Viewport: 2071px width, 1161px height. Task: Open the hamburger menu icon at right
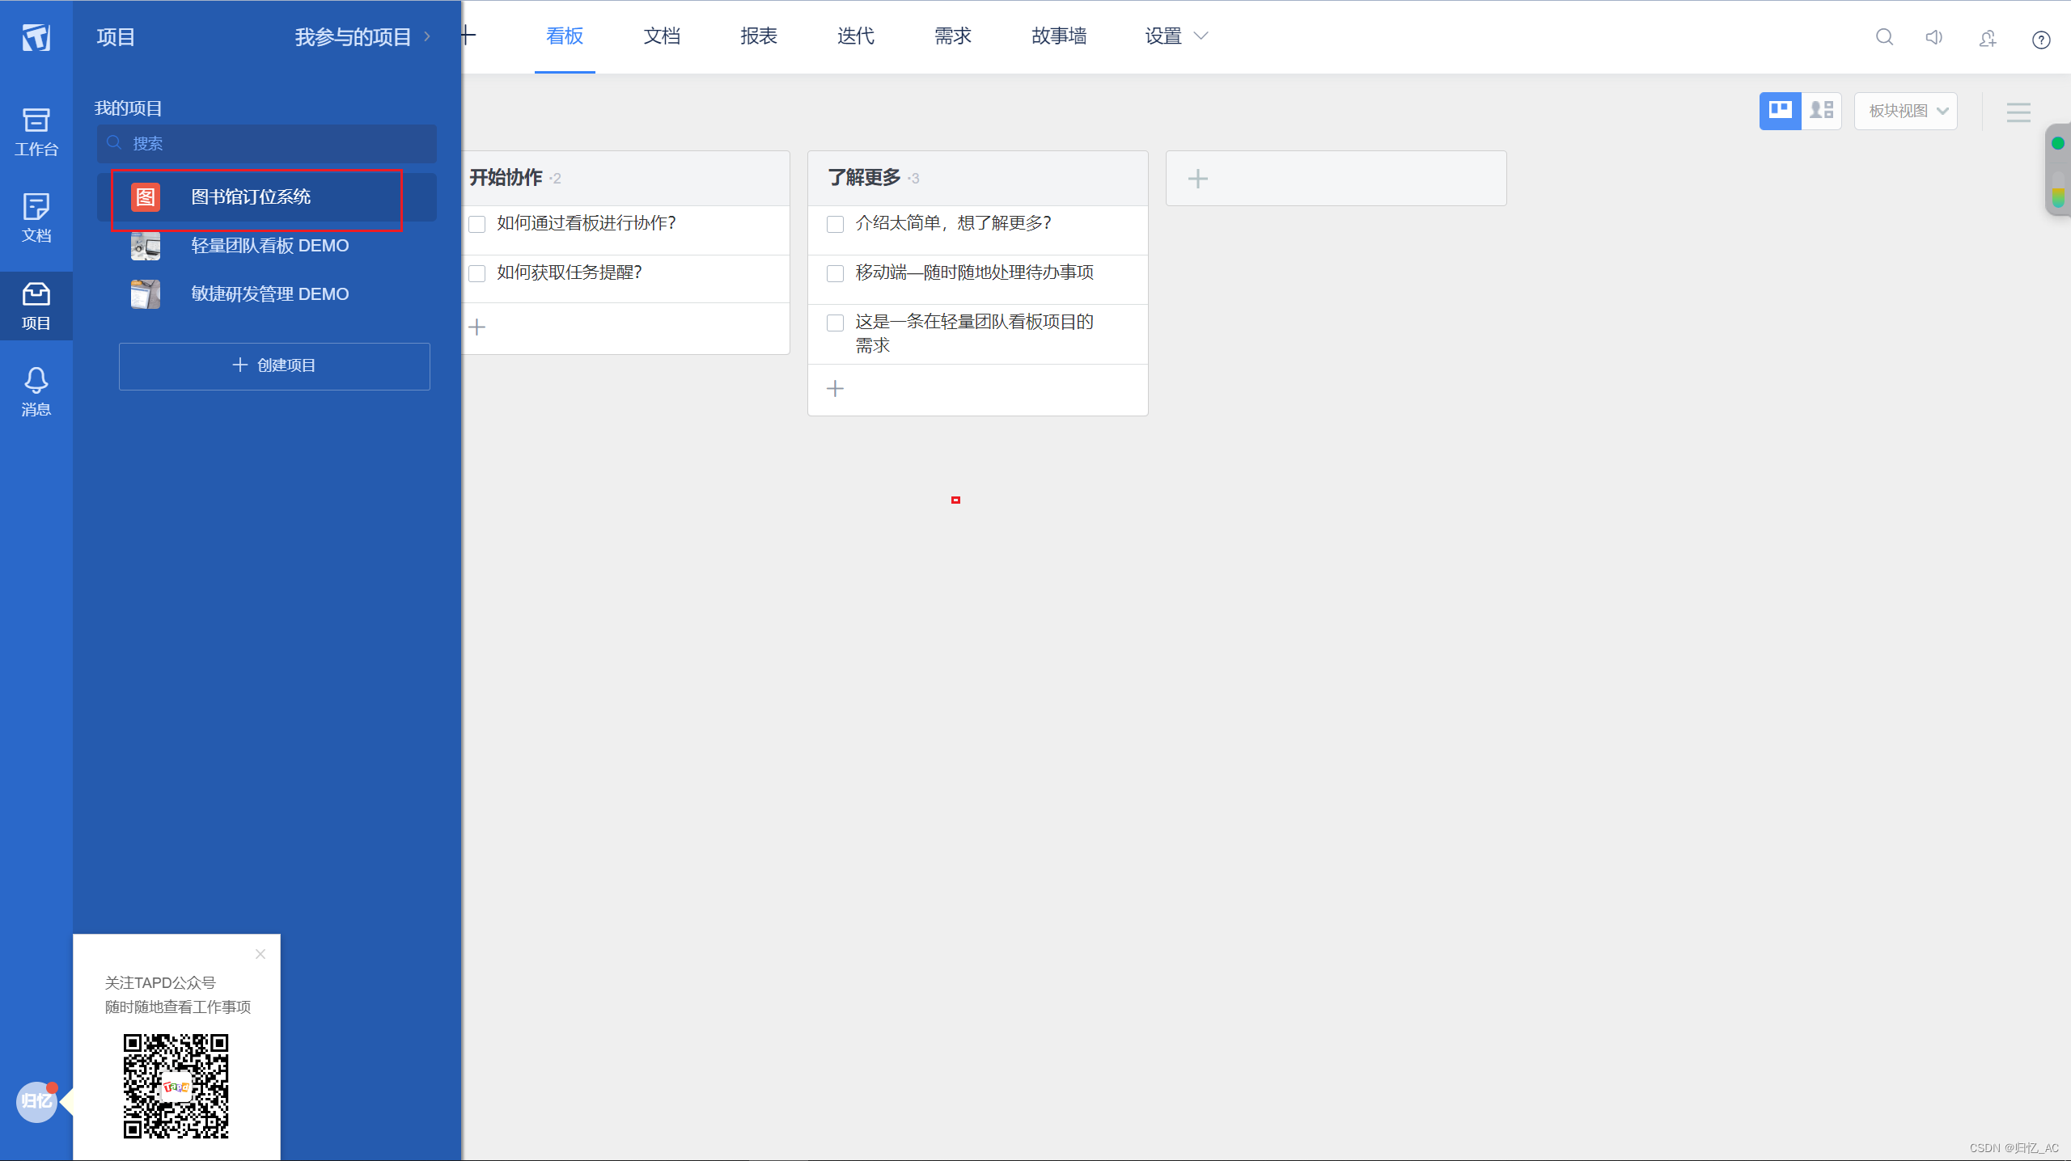2018,112
